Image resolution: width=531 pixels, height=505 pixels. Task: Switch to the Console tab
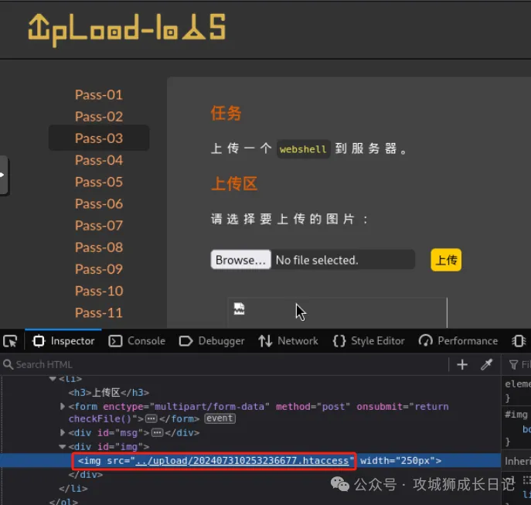137,341
